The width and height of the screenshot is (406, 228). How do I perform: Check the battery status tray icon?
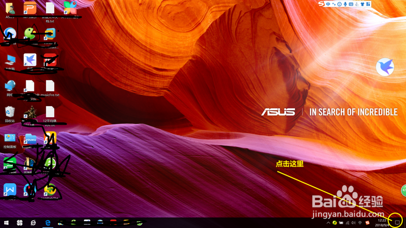point(341,223)
